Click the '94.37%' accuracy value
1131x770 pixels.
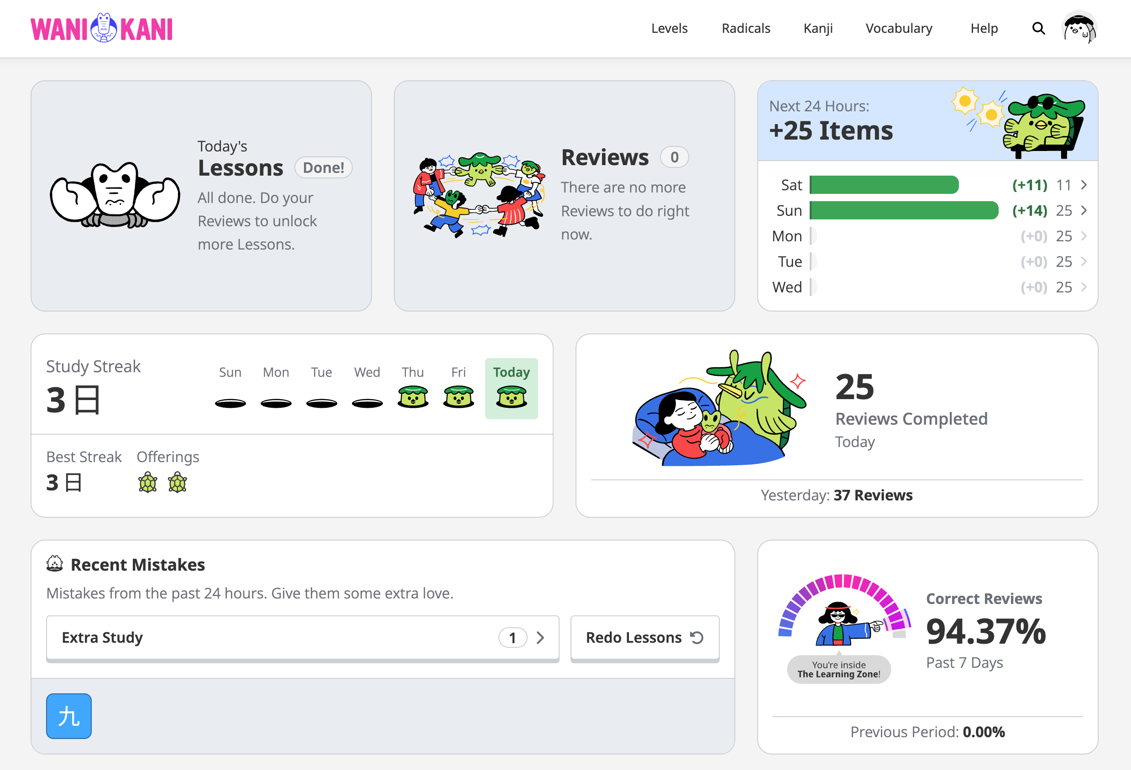tap(986, 631)
